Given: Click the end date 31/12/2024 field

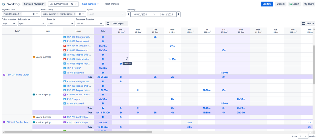Looking at the screenshot, I should (167, 14).
